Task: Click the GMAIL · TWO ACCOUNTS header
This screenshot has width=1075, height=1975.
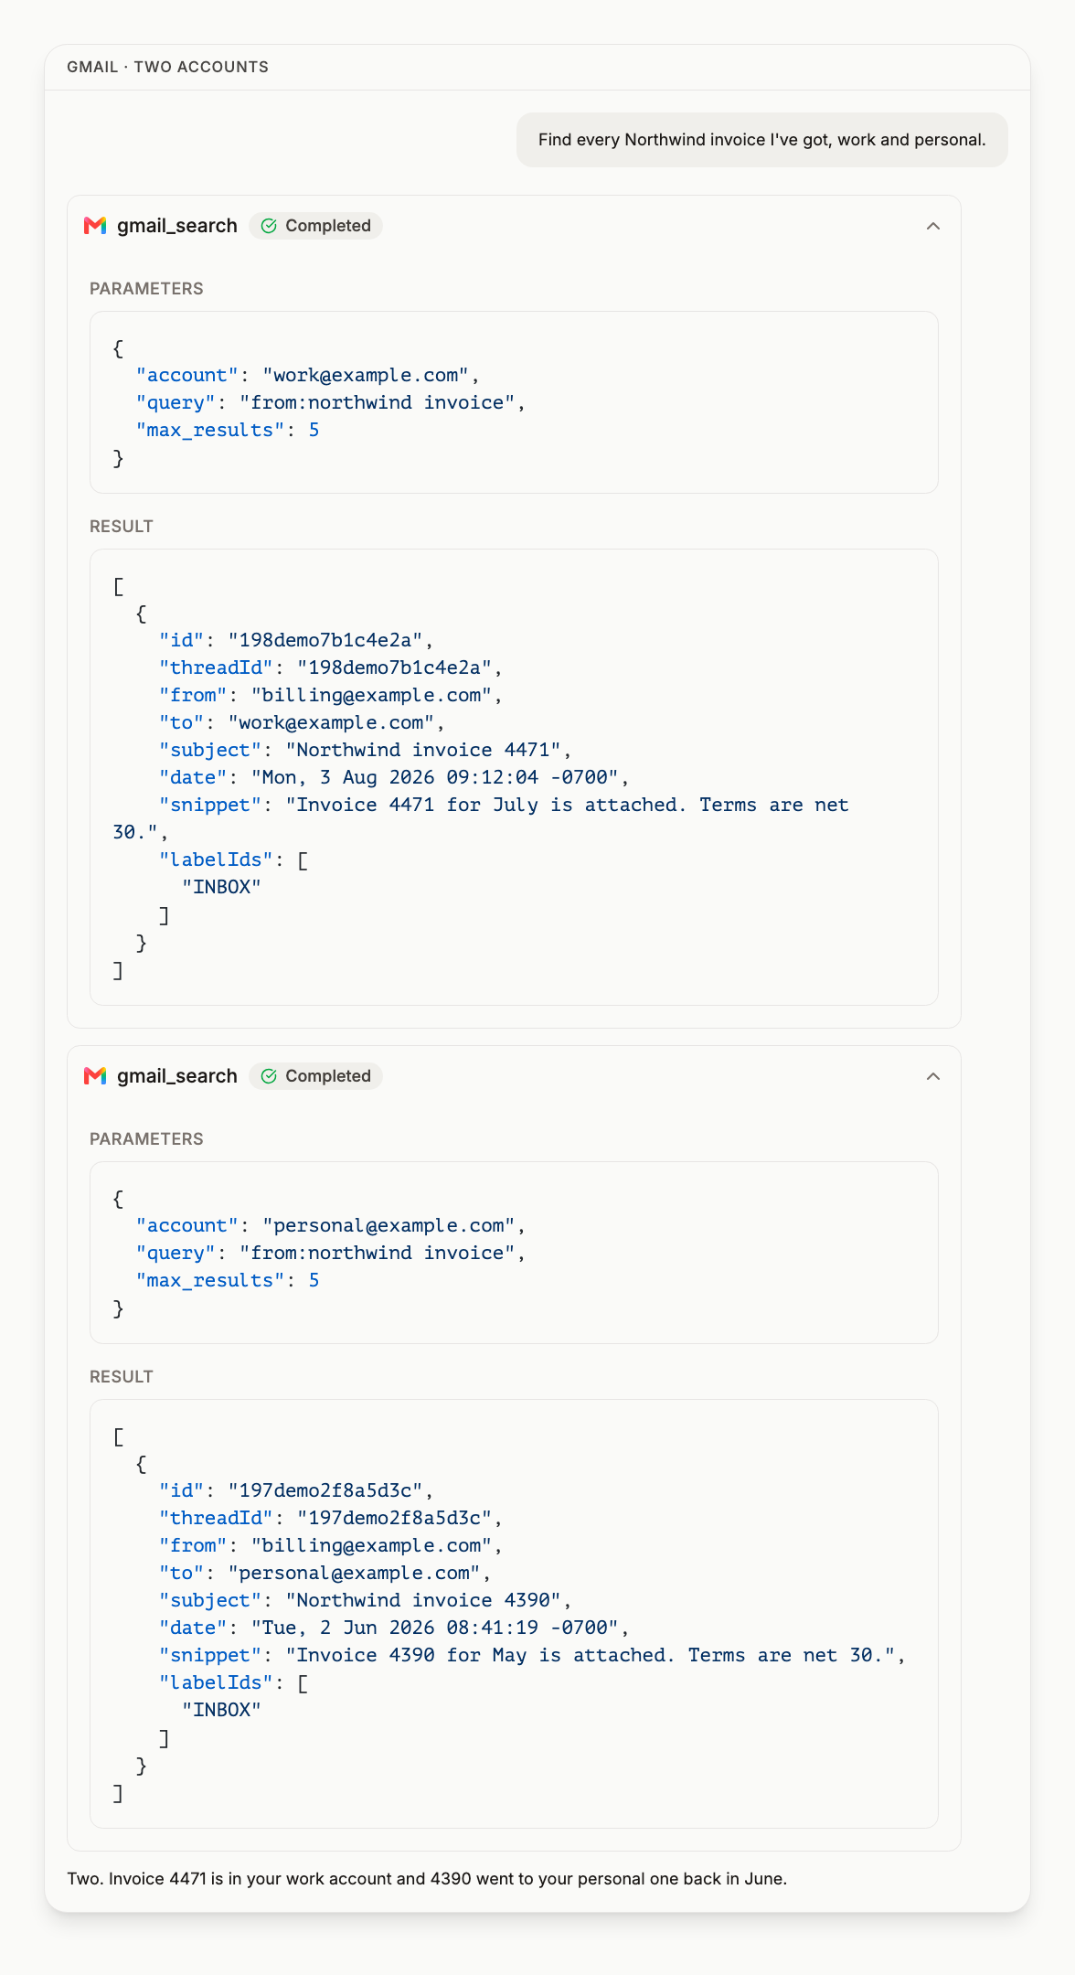Action: tap(167, 67)
